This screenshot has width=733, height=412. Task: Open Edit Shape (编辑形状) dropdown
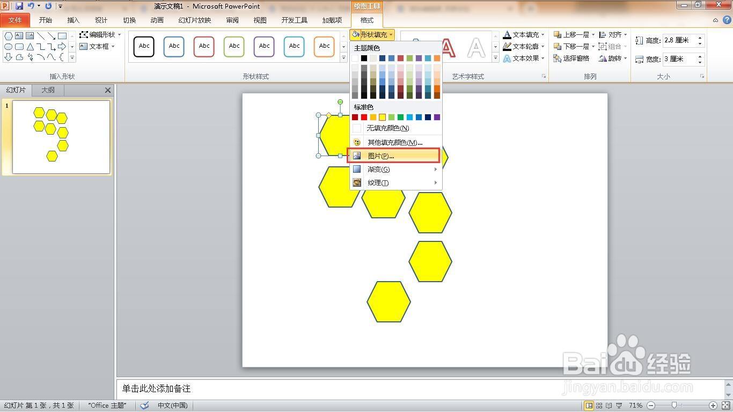[x=100, y=34]
